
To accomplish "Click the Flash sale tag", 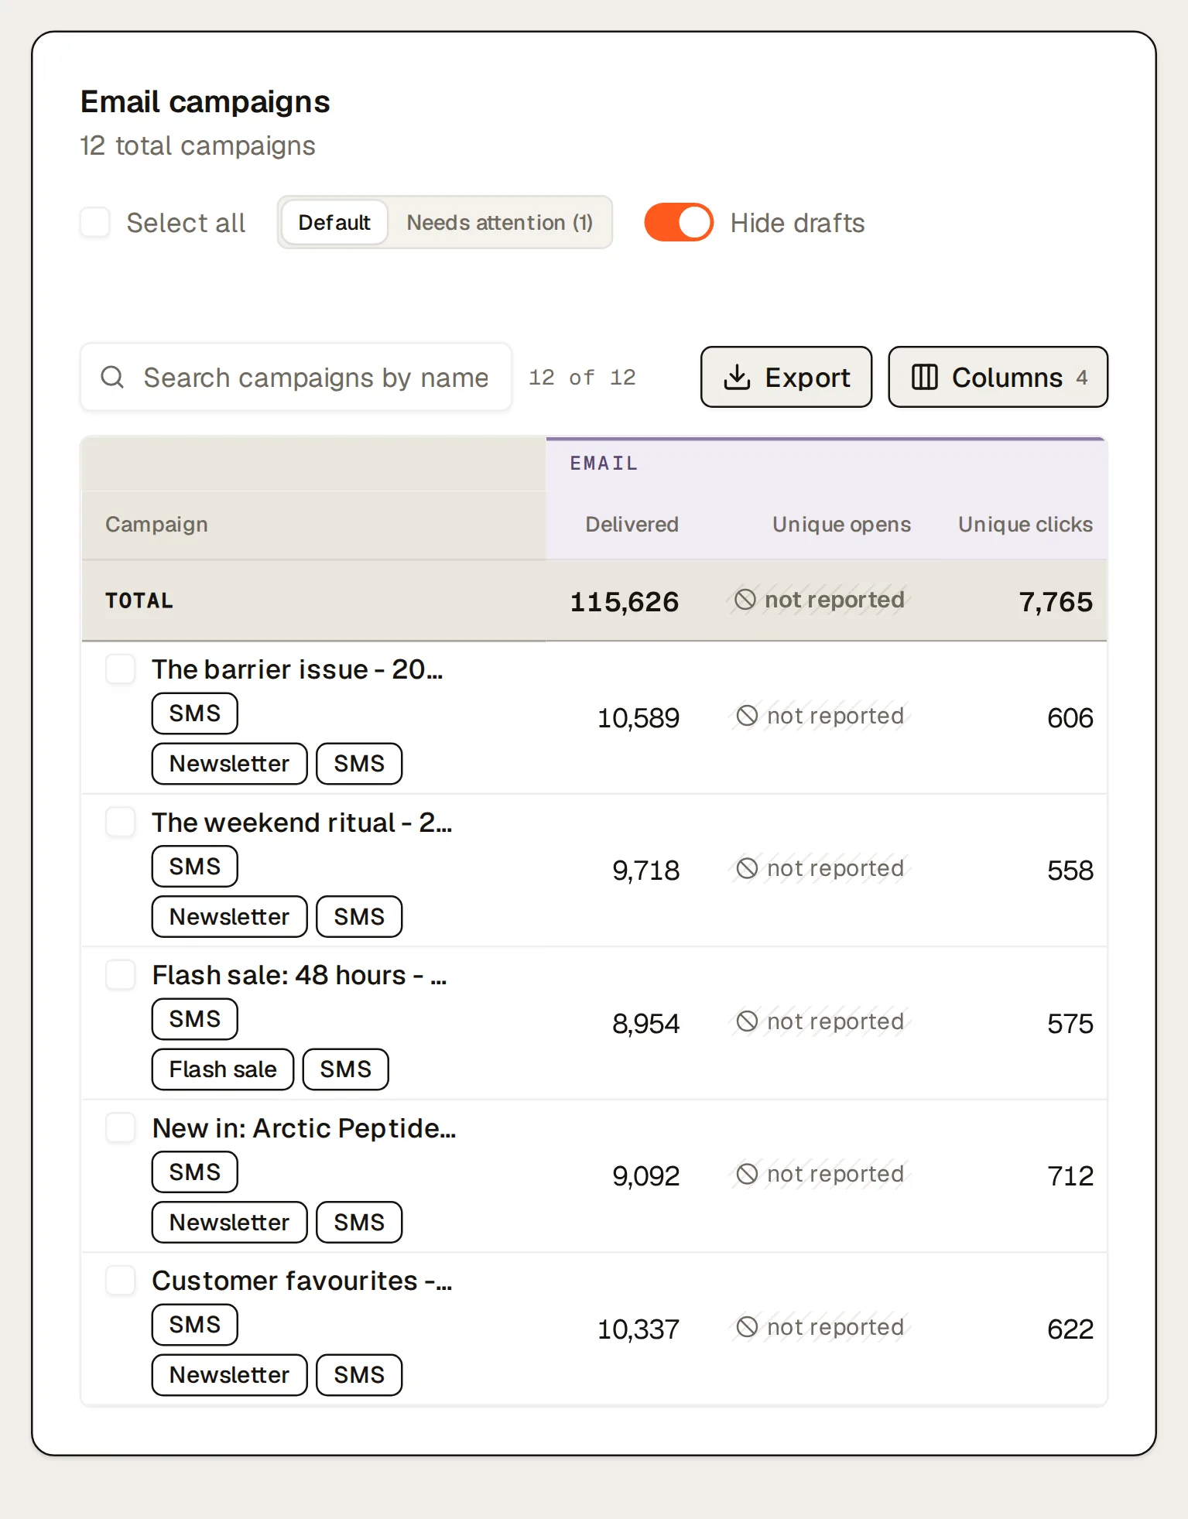I will point(223,1069).
